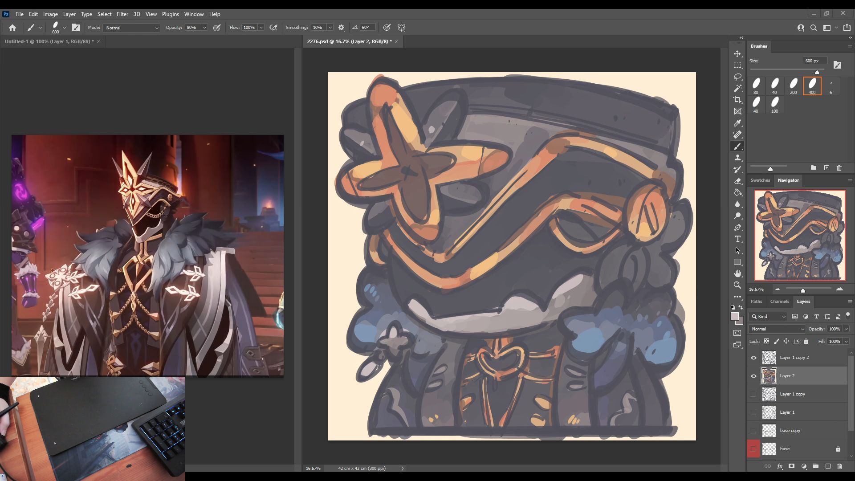Toggle pressure for size icon
This screenshot has width=855, height=481.
pos(387,28)
